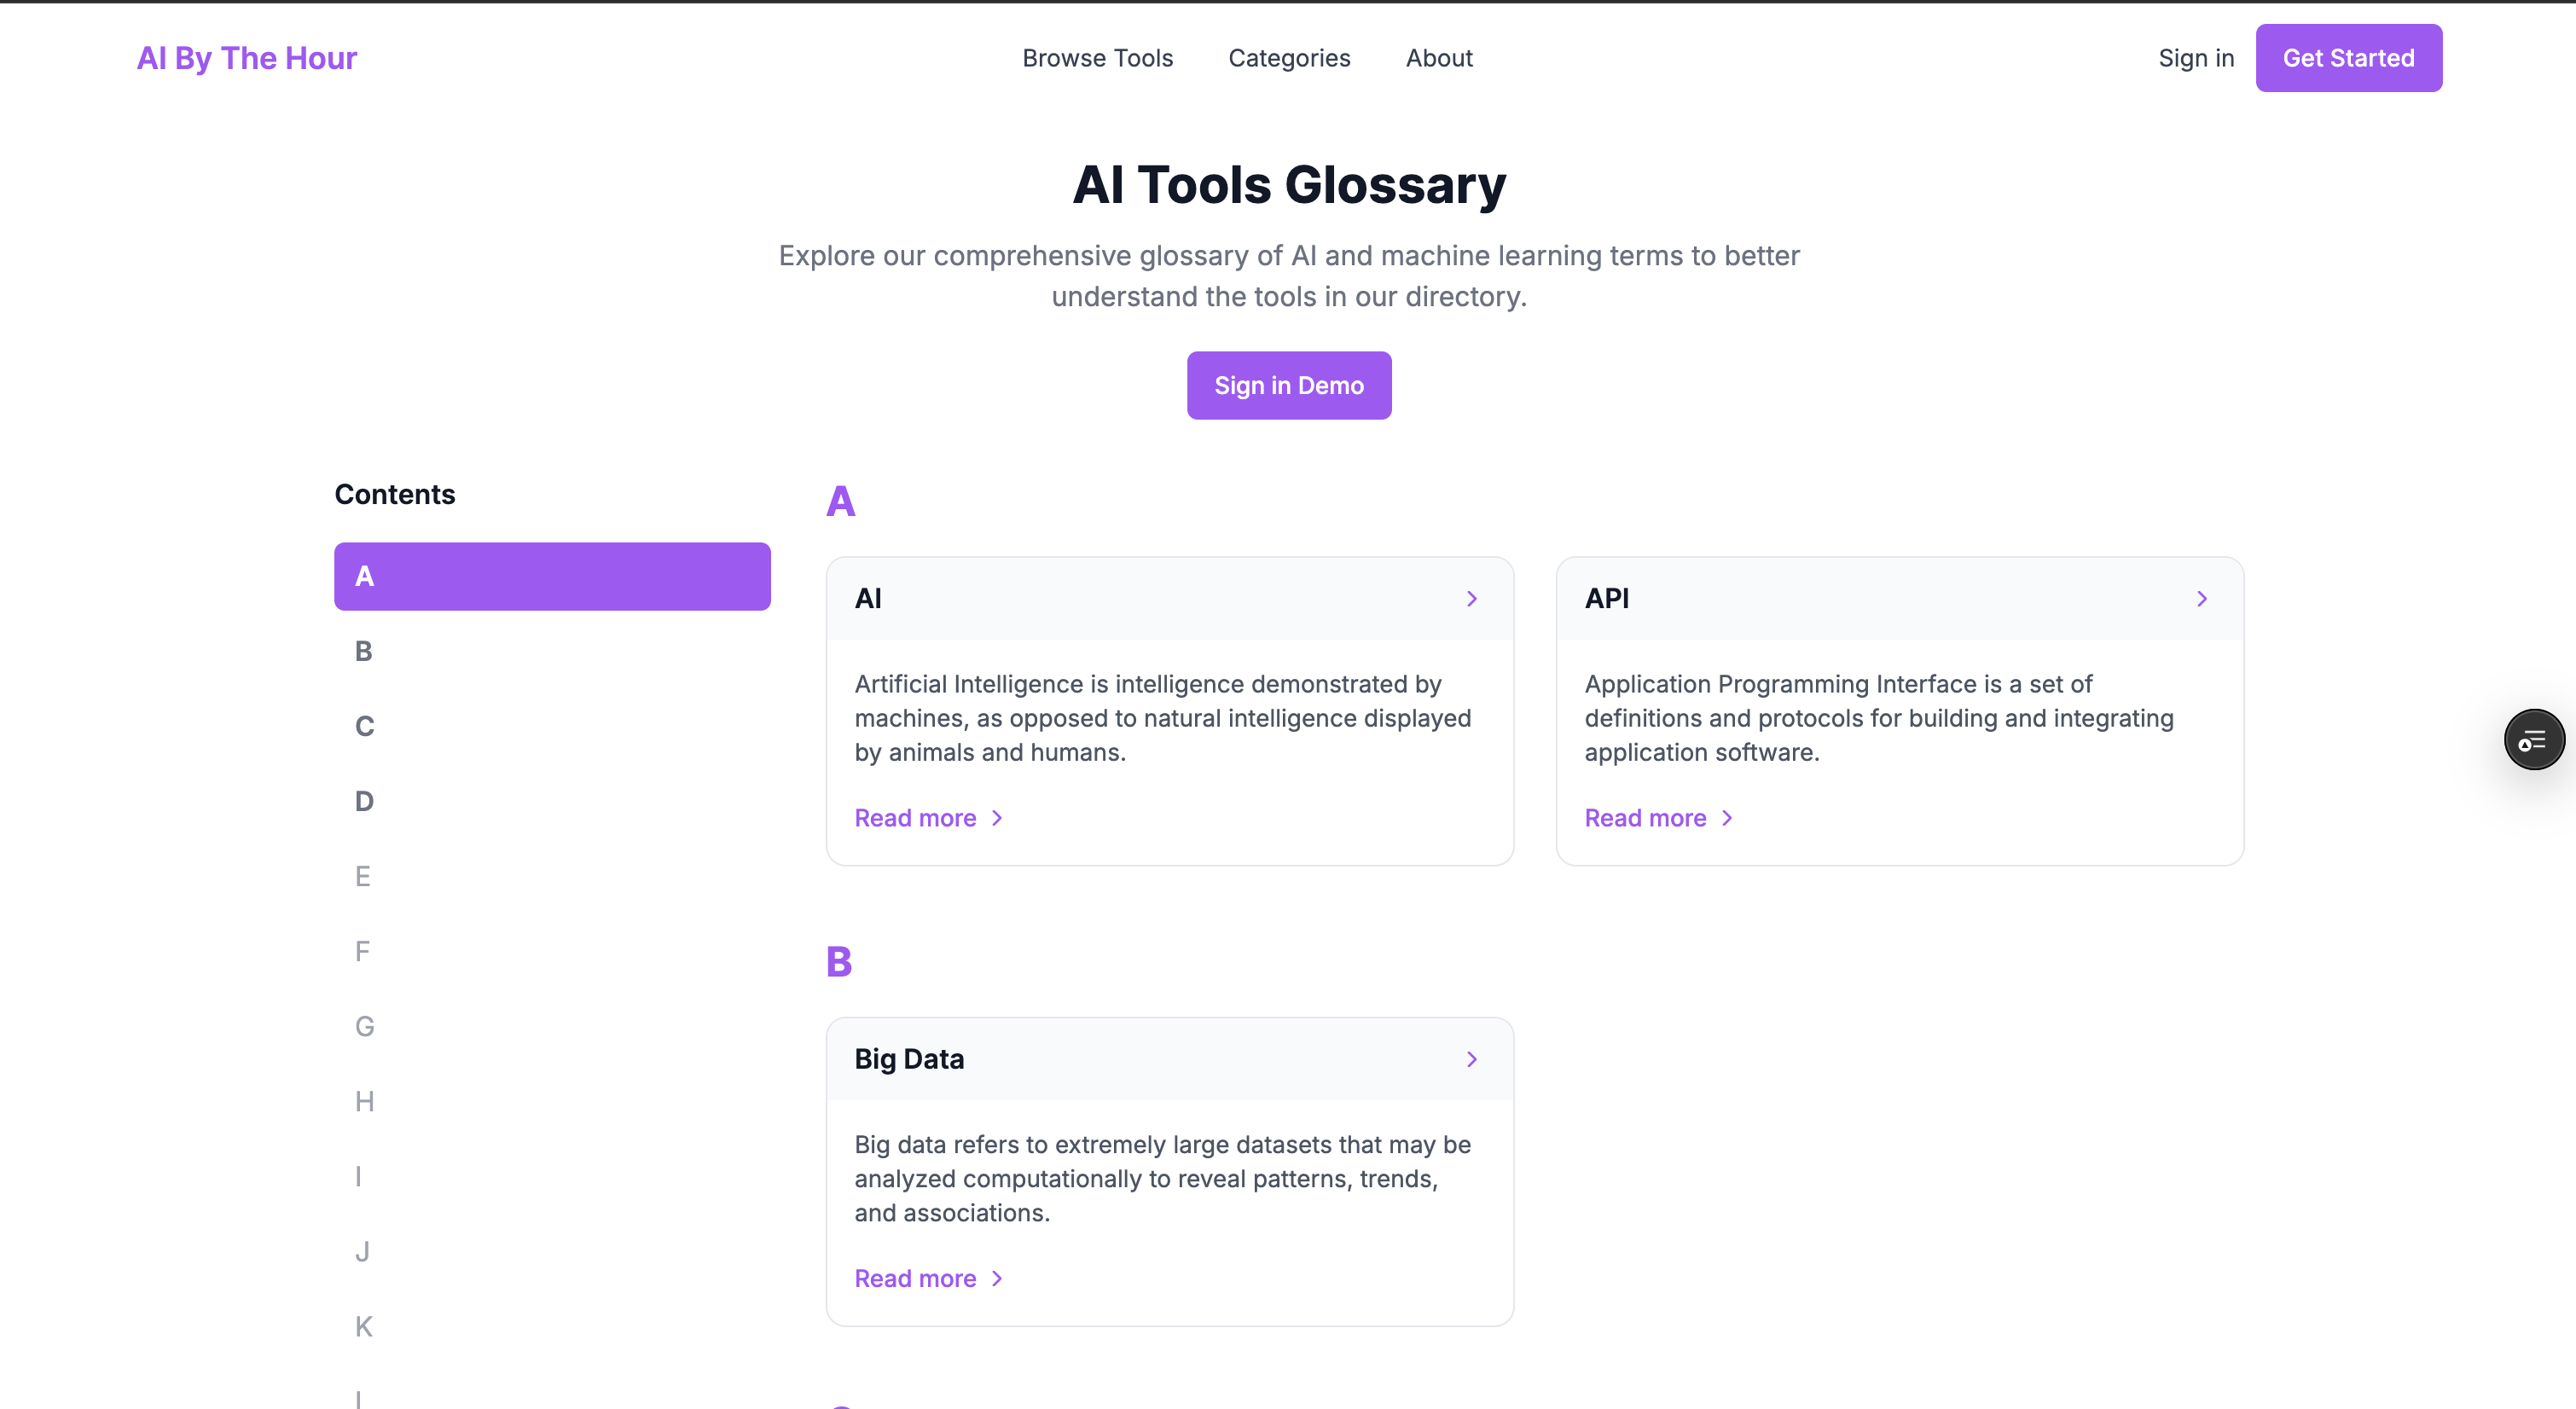Expand the API glossary card chevron
2576x1409 pixels.
tap(2201, 599)
